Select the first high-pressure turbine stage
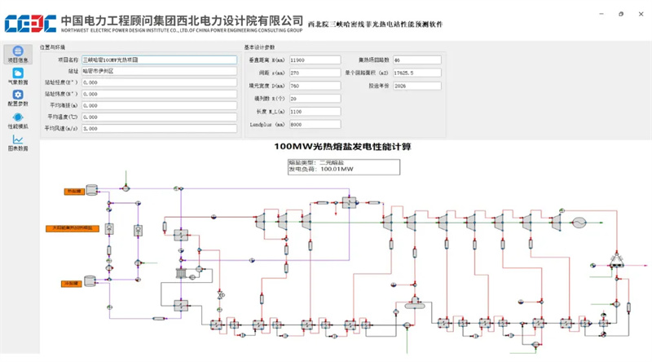 (x=261, y=222)
